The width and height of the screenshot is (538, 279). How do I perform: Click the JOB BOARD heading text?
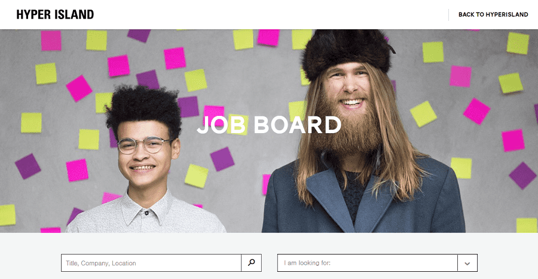tap(269, 124)
